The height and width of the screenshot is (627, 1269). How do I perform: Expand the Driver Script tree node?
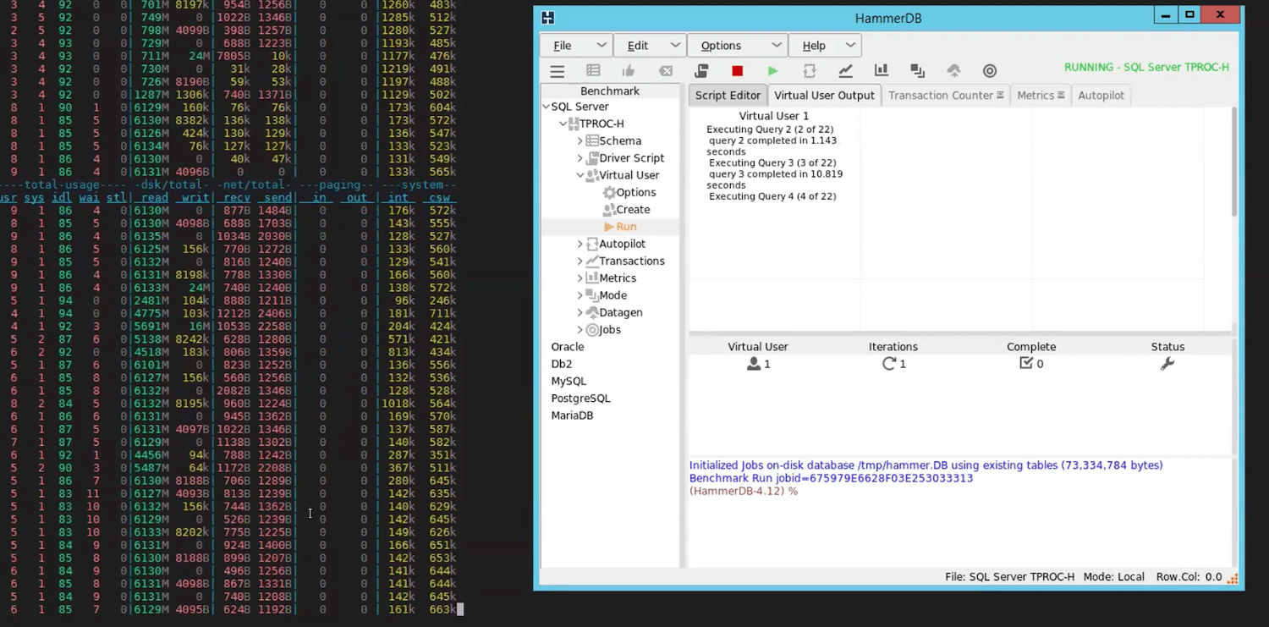[x=580, y=158]
